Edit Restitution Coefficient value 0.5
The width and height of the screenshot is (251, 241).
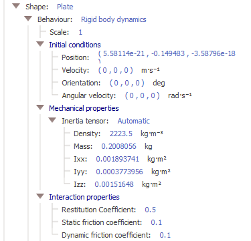(150, 210)
